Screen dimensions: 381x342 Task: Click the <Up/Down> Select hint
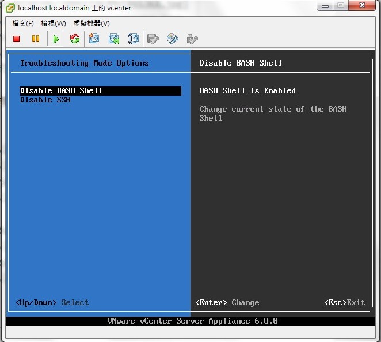pos(52,303)
